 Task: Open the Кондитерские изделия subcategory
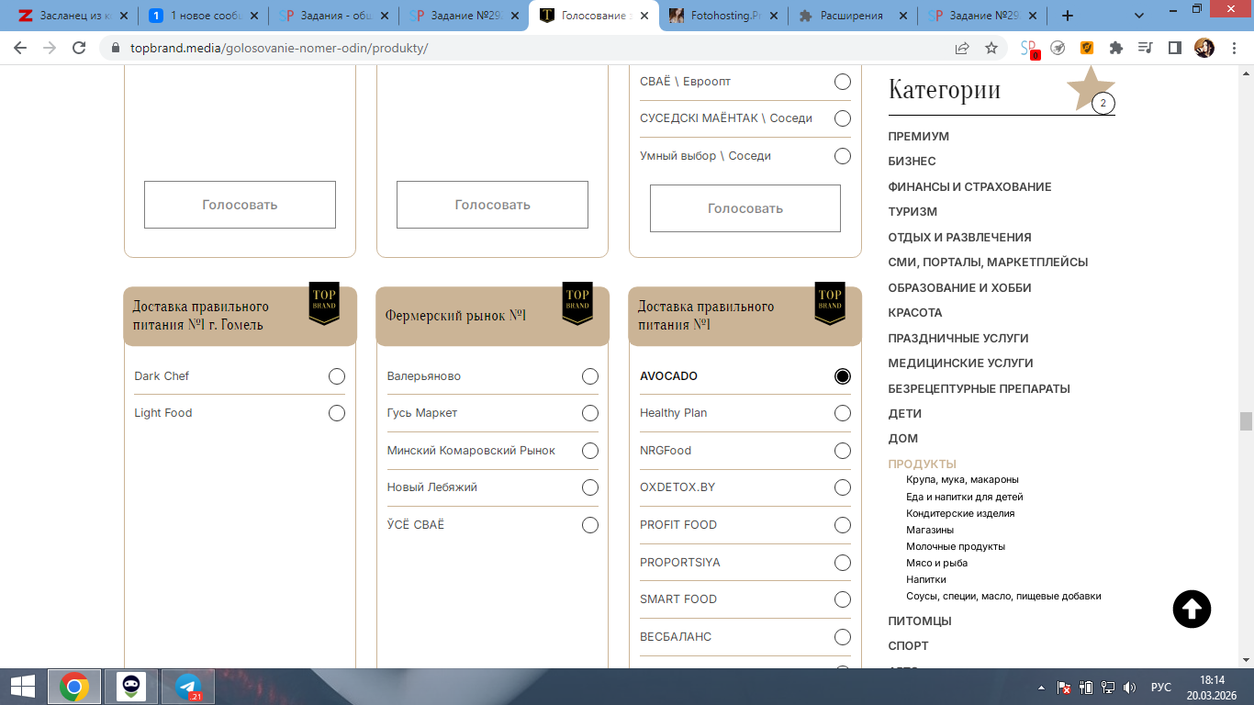(x=960, y=513)
